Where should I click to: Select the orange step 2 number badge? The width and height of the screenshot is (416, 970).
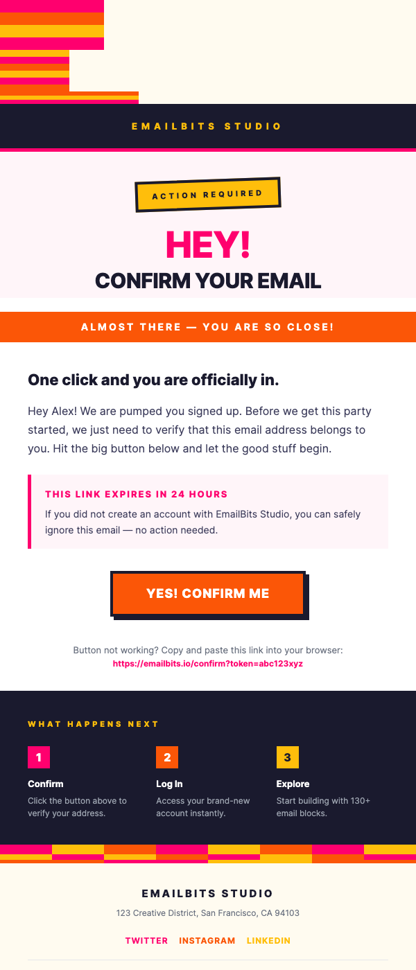tap(167, 757)
